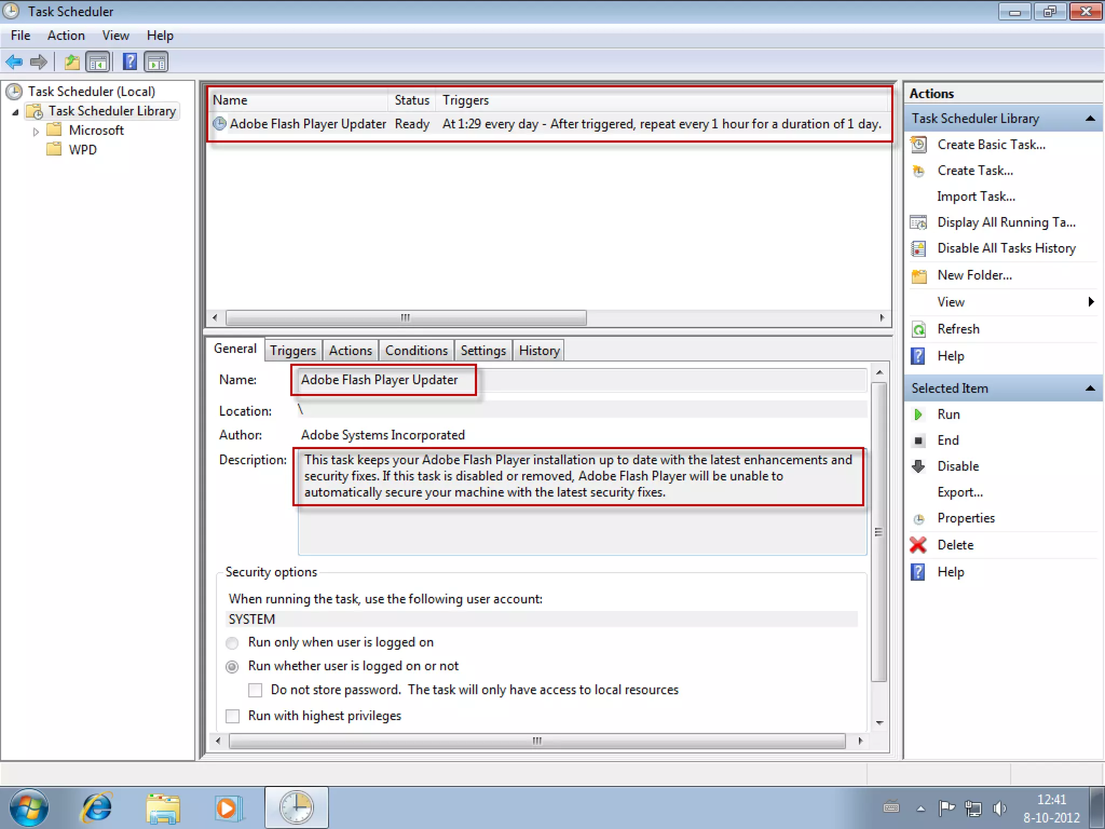This screenshot has height=829, width=1105.
Task: Click the Create Task icon
Action: (918, 171)
